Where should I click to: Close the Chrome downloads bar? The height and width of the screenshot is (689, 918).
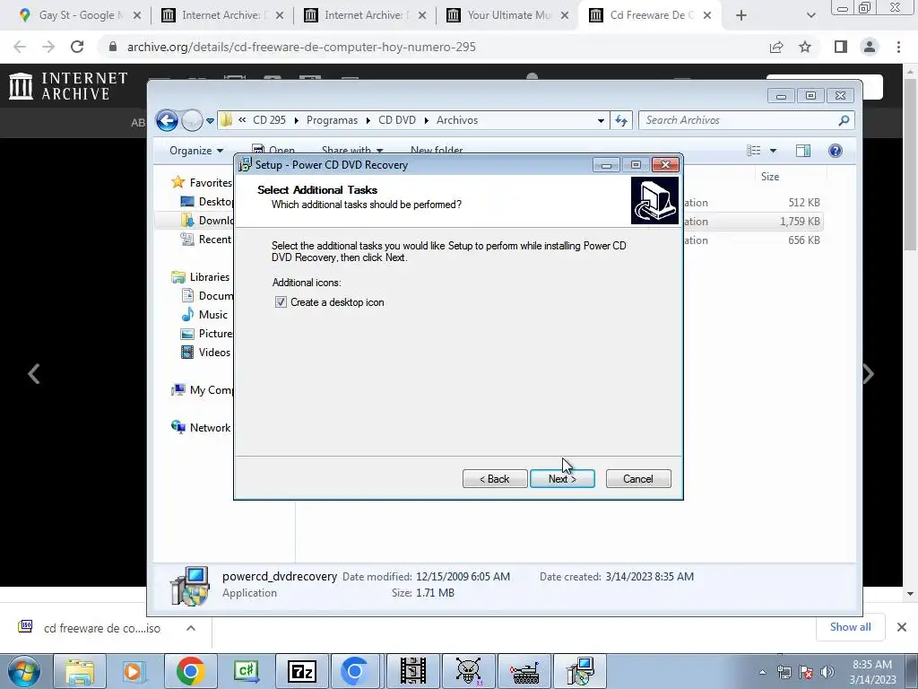tap(902, 627)
